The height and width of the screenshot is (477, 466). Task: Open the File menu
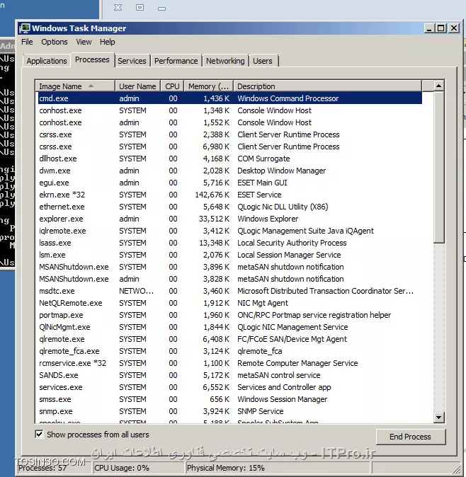point(27,42)
